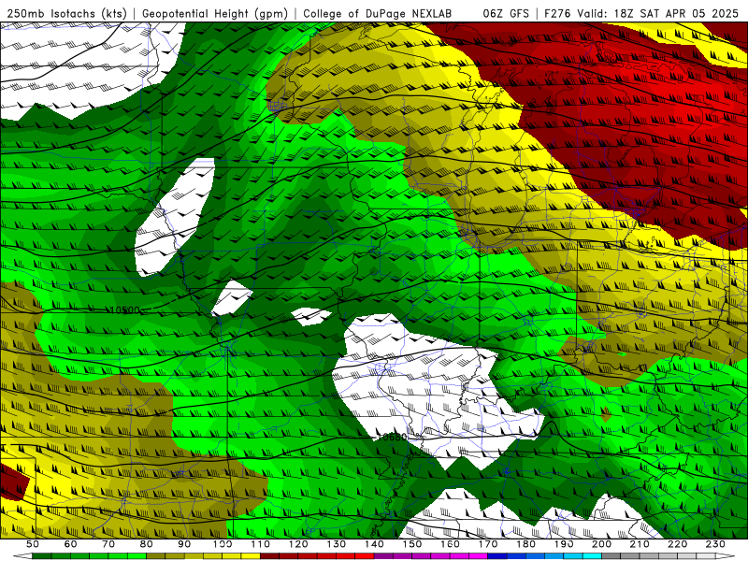Click the 90 value on the color scale
The height and width of the screenshot is (561, 748).
click(184, 544)
